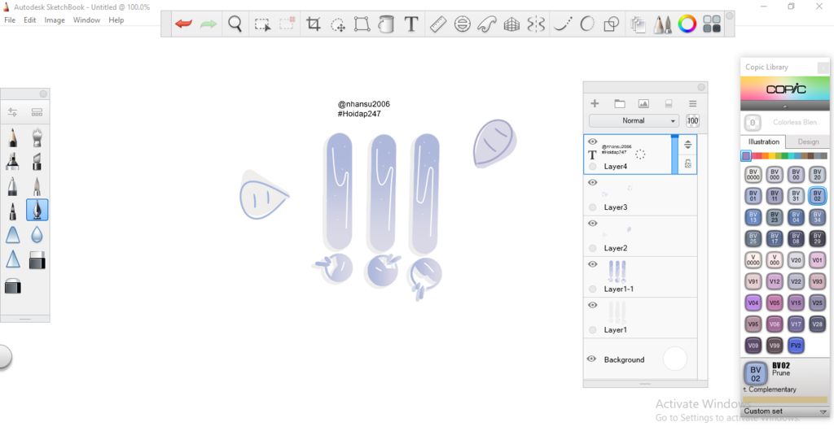Hide the Background layer eye
Viewport: 834px width, 444px height.
click(x=591, y=359)
